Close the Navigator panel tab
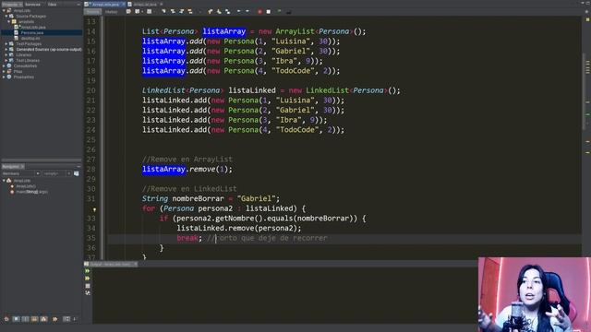Image resolution: width=591 pixels, height=332 pixels. (22, 166)
